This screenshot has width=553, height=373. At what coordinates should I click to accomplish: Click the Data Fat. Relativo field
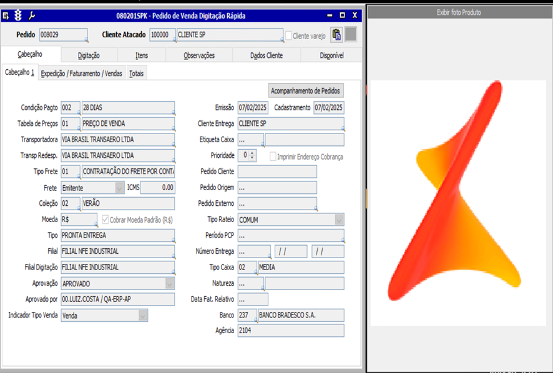pyautogui.click(x=253, y=299)
